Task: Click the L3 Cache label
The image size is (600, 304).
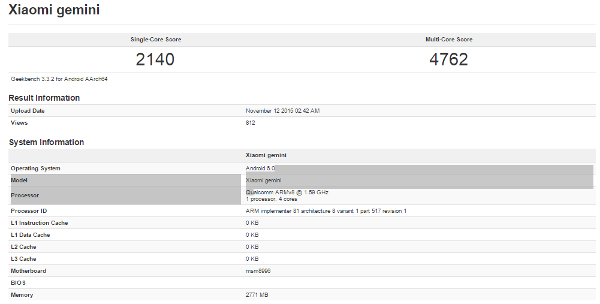Action: 23,259
